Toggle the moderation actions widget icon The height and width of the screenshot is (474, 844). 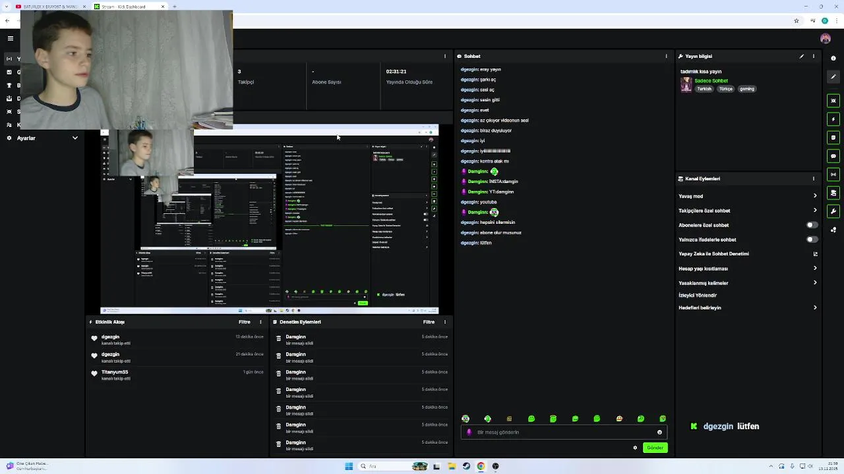click(833, 193)
